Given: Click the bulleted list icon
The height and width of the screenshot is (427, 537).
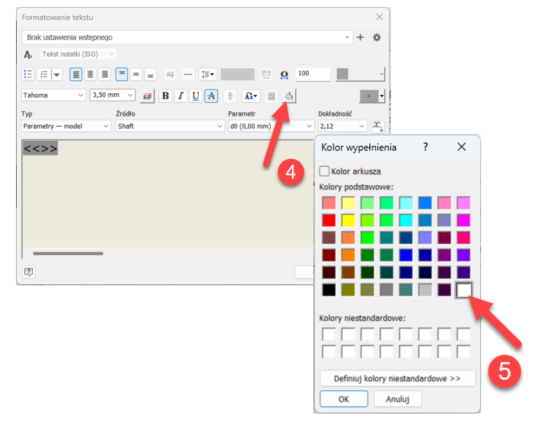Looking at the screenshot, I should click(x=28, y=75).
